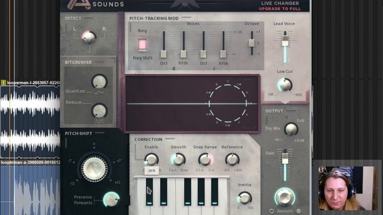Click the big Amount knob
The width and height of the screenshot is (383, 215).
[285, 197]
